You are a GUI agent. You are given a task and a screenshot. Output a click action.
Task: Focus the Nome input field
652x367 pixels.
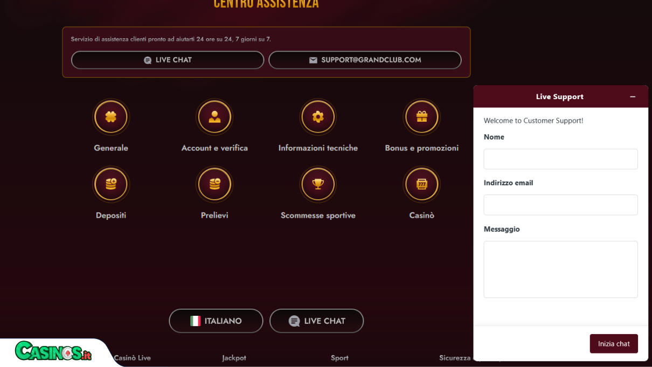pyautogui.click(x=560, y=159)
